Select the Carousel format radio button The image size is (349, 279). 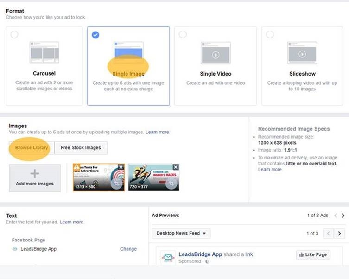coord(14,35)
